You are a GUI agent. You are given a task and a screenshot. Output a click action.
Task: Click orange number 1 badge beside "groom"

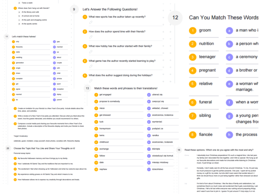click(x=192, y=31)
